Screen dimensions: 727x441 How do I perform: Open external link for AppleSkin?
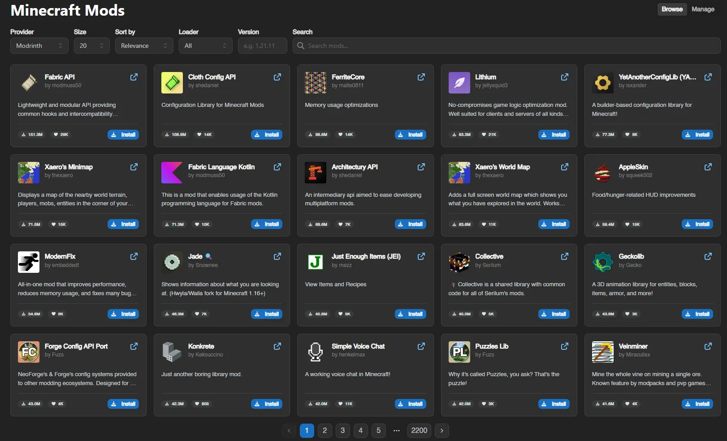[708, 167]
